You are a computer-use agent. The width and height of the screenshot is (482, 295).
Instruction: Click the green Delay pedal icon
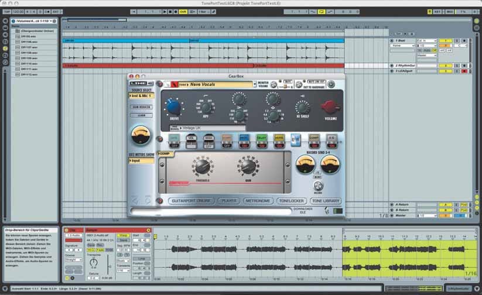tap(262, 142)
